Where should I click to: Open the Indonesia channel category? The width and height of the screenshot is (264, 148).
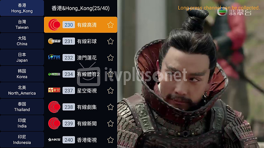[x=22, y=140]
